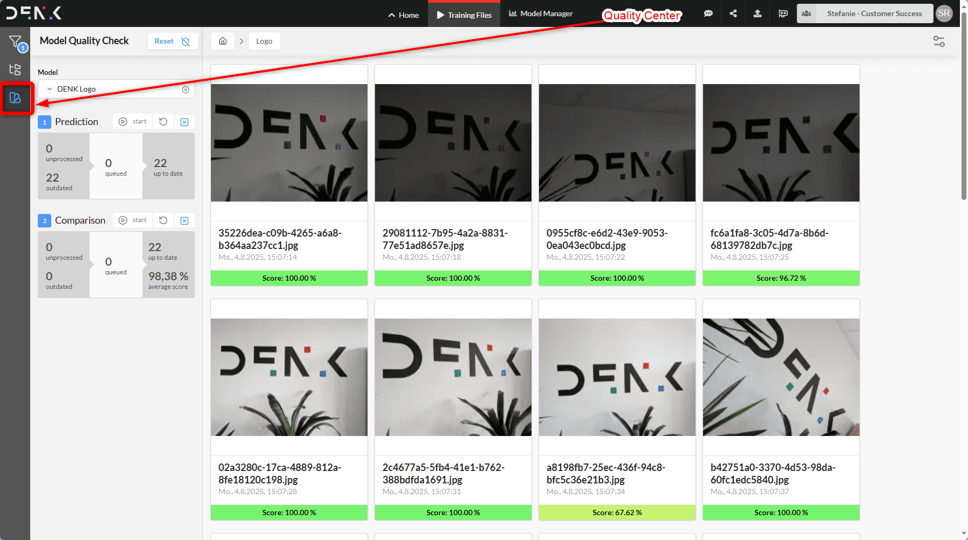Open the Logo breadcrumb chevron
Image resolution: width=968 pixels, height=540 pixels.
pos(241,41)
